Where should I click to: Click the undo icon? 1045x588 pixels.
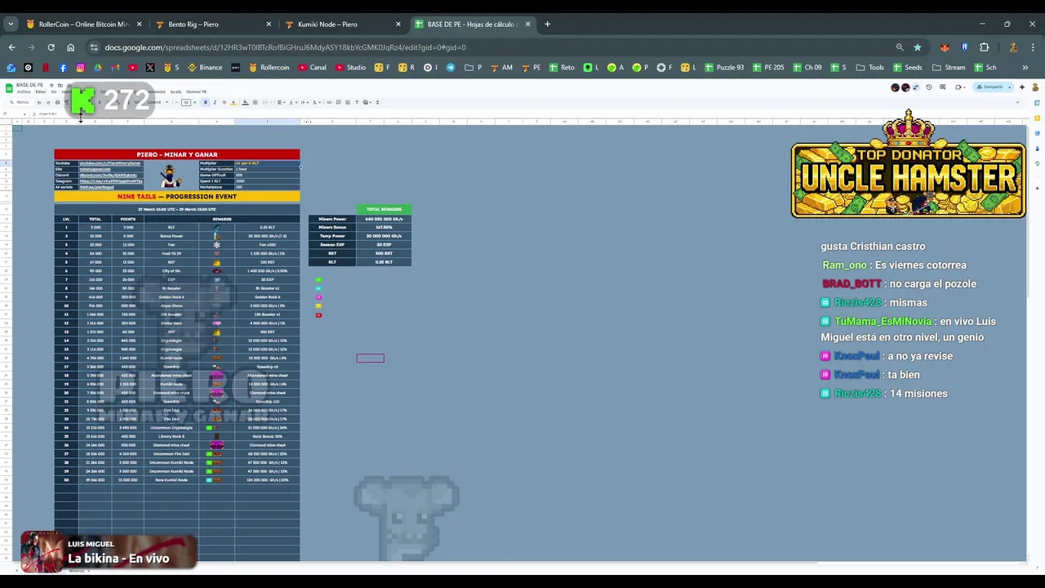coord(39,102)
